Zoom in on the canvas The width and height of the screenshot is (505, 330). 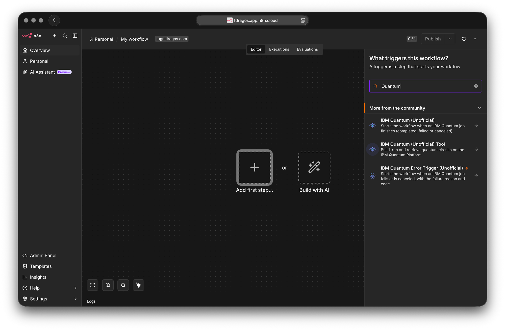coord(108,285)
